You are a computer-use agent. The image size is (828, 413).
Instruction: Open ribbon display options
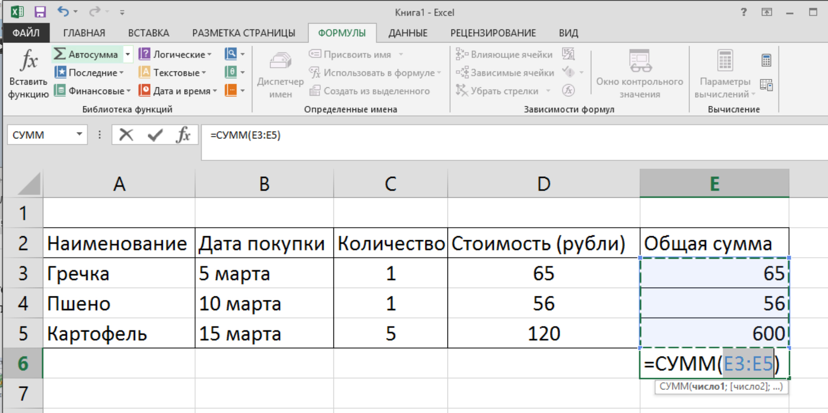[x=766, y=12]
